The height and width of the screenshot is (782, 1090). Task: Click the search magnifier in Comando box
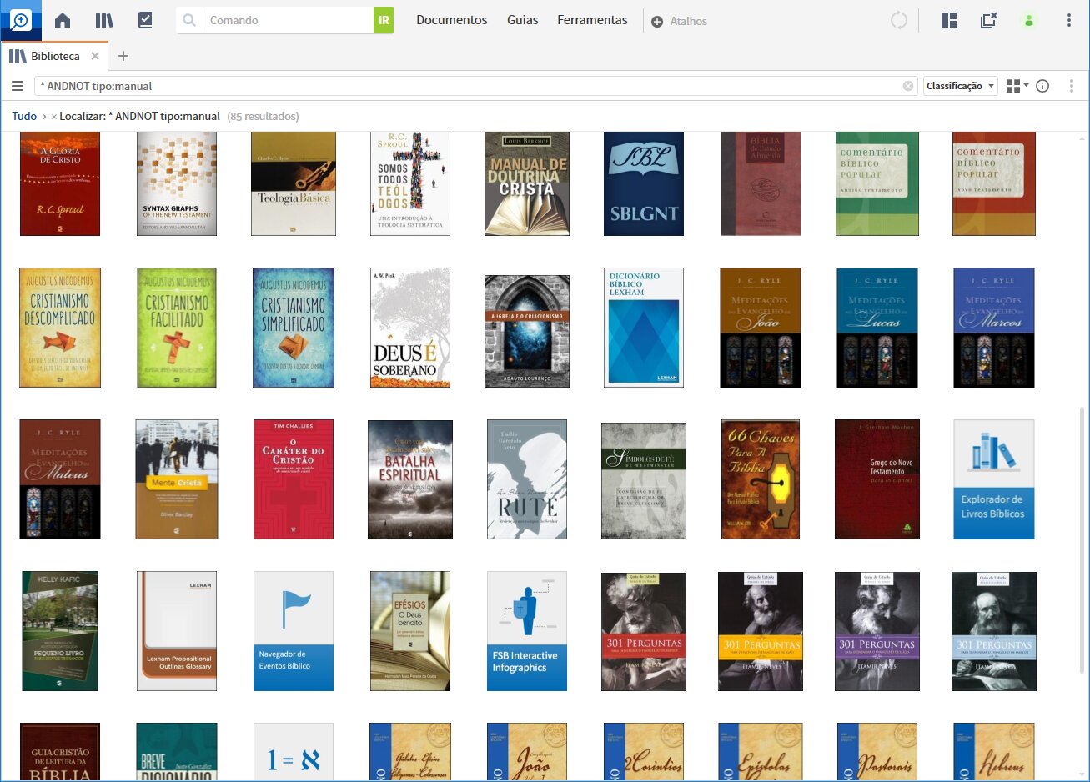(189, 20)
